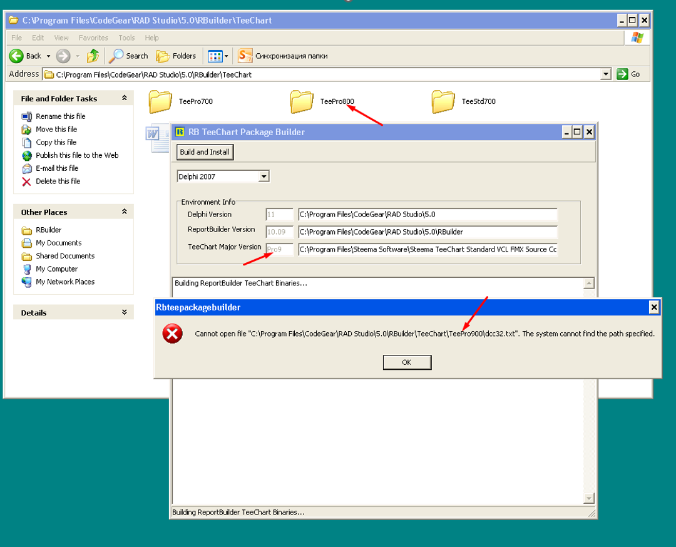This screenshot has height=547, width=676.
Task: Open the Tools menu in Explorer
Action: [126, 38]
